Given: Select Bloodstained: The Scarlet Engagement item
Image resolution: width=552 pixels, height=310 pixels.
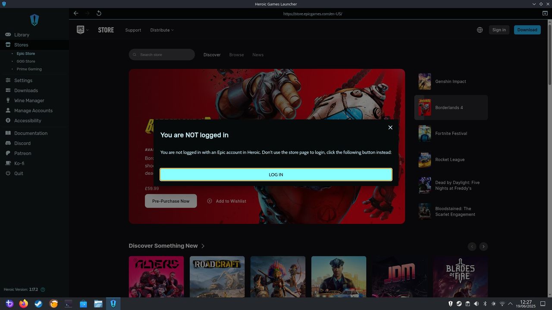Looking at the screenshot, I should (451, 211).
